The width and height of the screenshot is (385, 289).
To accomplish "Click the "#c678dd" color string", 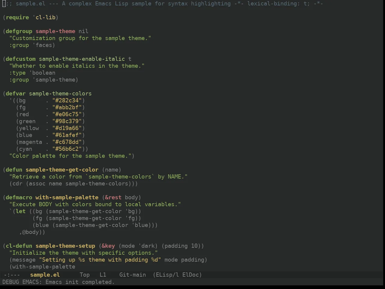I will [x=67, y=142].
